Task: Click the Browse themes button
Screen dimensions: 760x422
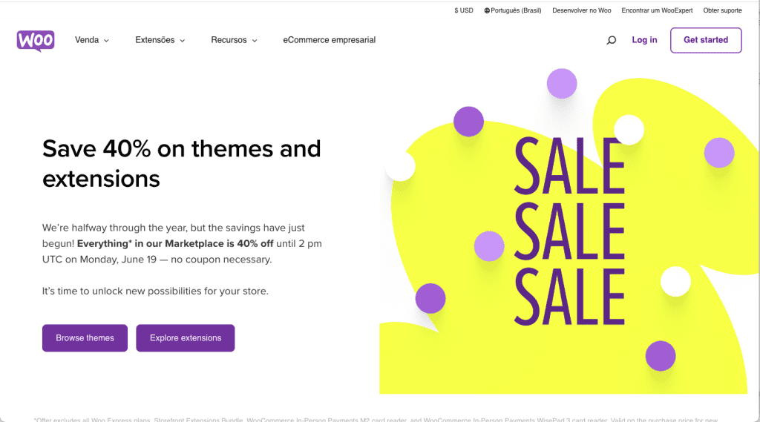Action: (x=85, y=338)
